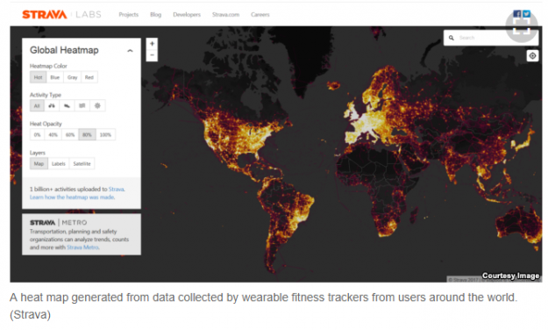Viewport: 548px width, 330px height.
Task: Set heat opacity to 100%
Action: [x=105, y=135]
